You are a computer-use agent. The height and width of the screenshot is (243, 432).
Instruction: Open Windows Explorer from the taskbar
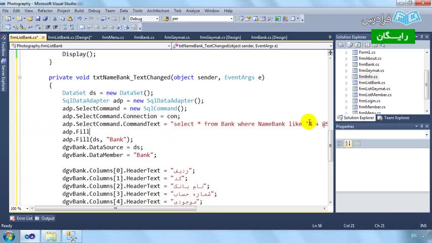[51, 236]
